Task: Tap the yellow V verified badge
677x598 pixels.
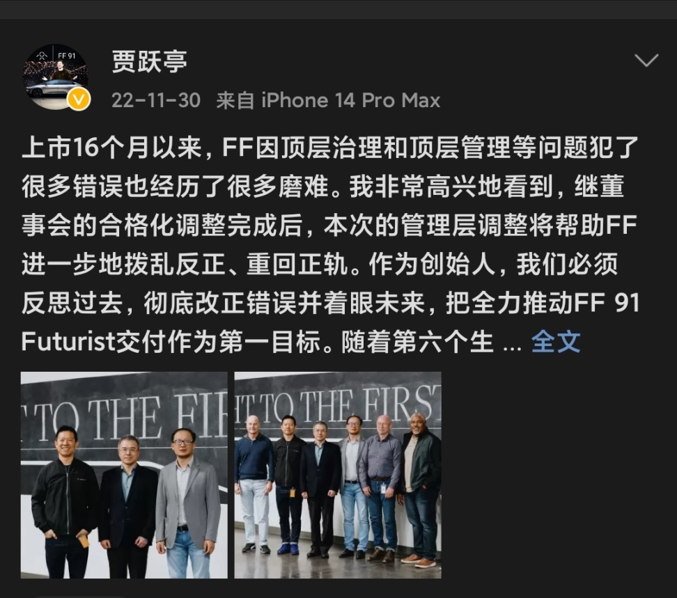Action: [x=79, y=100]
